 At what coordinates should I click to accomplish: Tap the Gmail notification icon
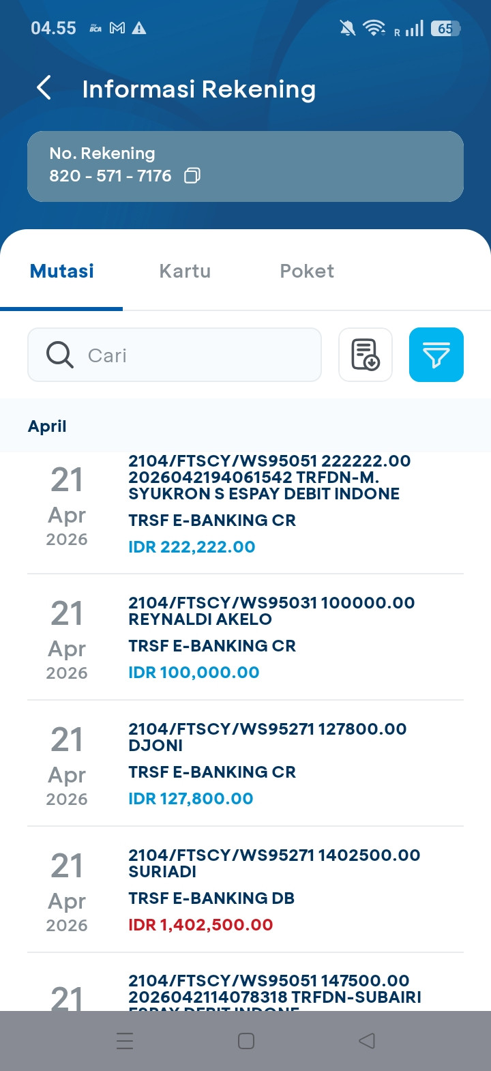(117, 28)
